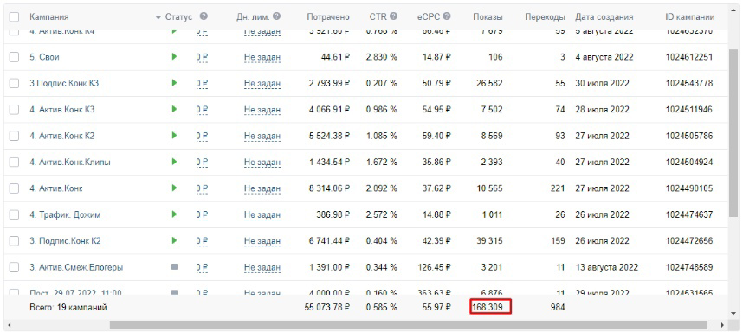Open campaign 4. Актив.Конк К3

[62, 110]
